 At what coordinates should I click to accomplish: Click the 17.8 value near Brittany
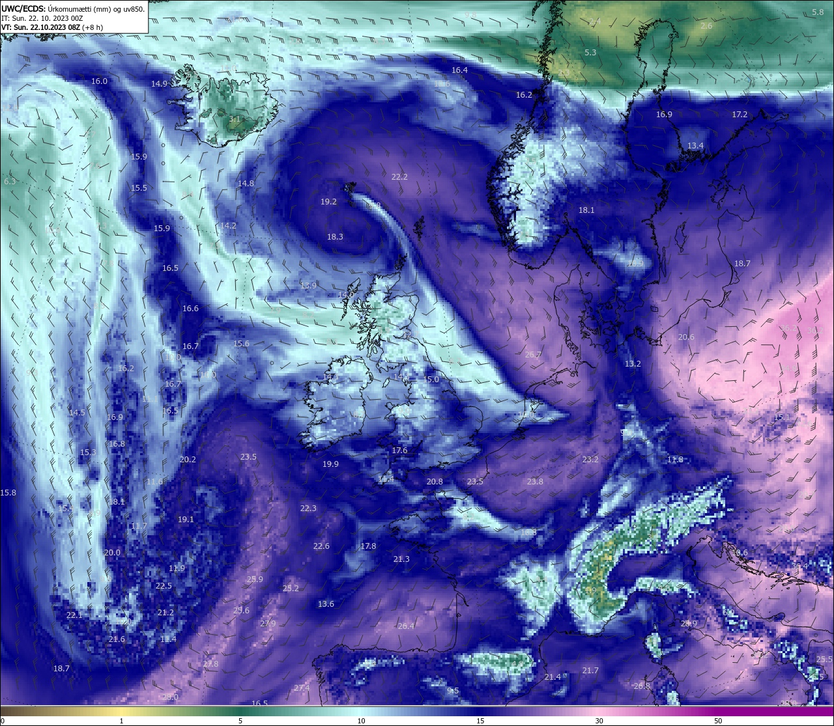tap(368, 546)
